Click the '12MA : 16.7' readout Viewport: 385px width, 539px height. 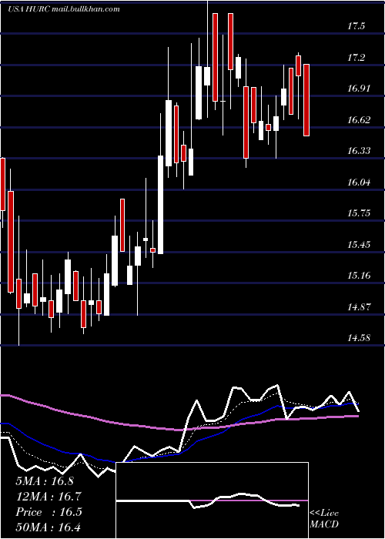pos(49,497)
